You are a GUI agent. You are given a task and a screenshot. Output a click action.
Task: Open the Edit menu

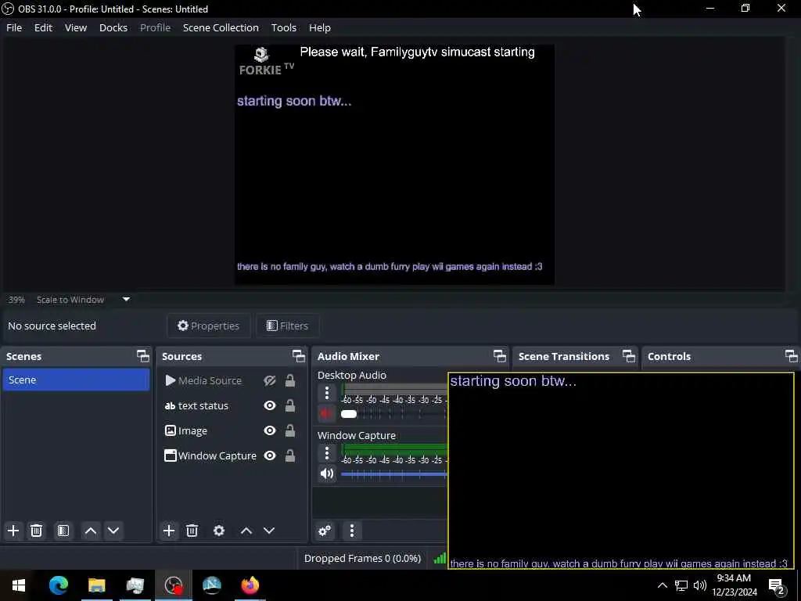tap(44, 27)
